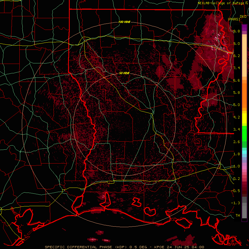The width and height of the screenshot is (249, 249).
Task: Click the cyan segment of color bar
Action: (x=244, y=152)
